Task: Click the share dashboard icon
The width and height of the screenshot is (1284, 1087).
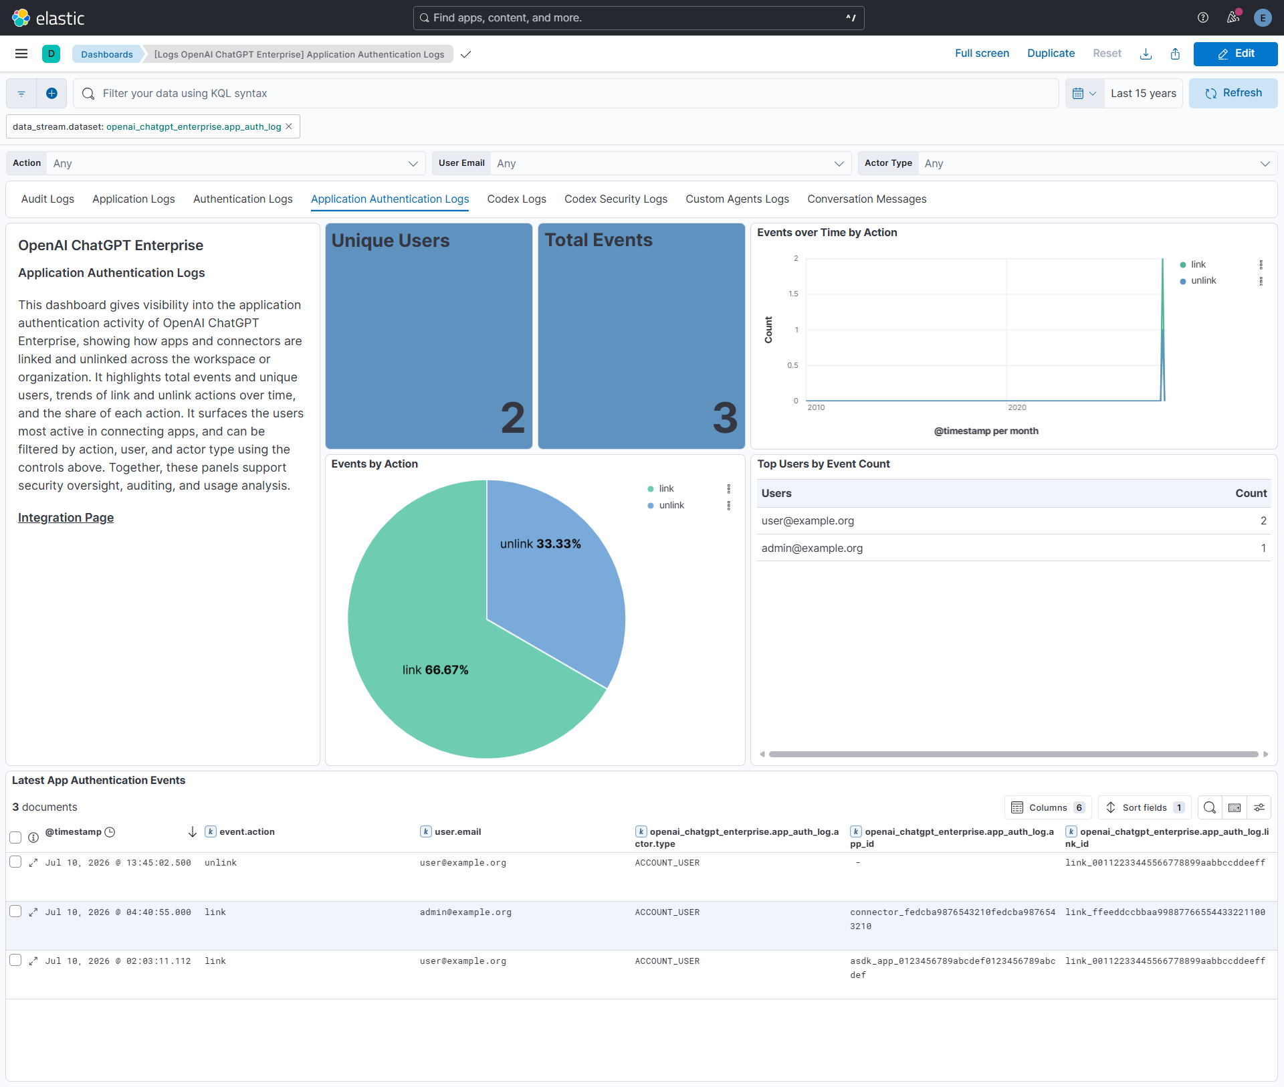Action: [1175, 54]
